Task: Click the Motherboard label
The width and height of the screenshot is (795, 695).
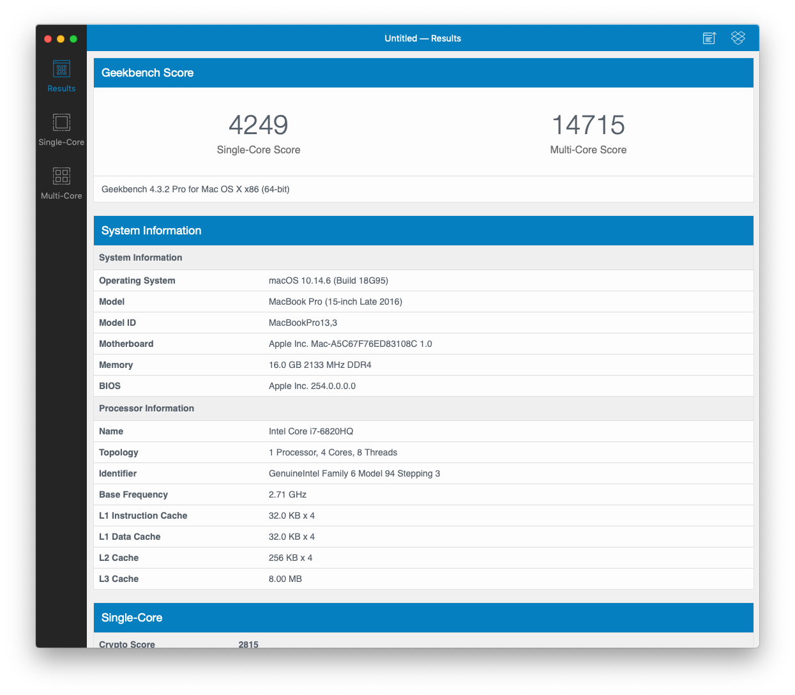Action: pos(126,344)
